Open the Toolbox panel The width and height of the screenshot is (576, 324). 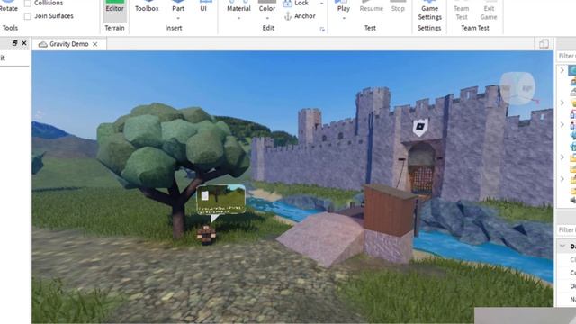coord(147,6)
